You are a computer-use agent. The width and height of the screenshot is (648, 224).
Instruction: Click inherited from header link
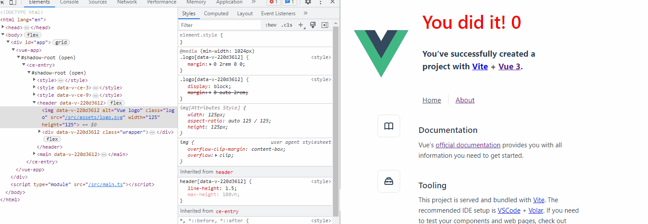tap(224, 172)
